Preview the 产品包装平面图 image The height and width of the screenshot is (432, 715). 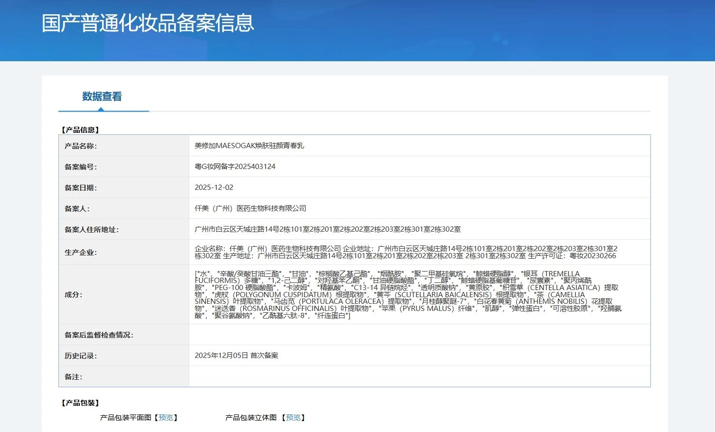166,418
